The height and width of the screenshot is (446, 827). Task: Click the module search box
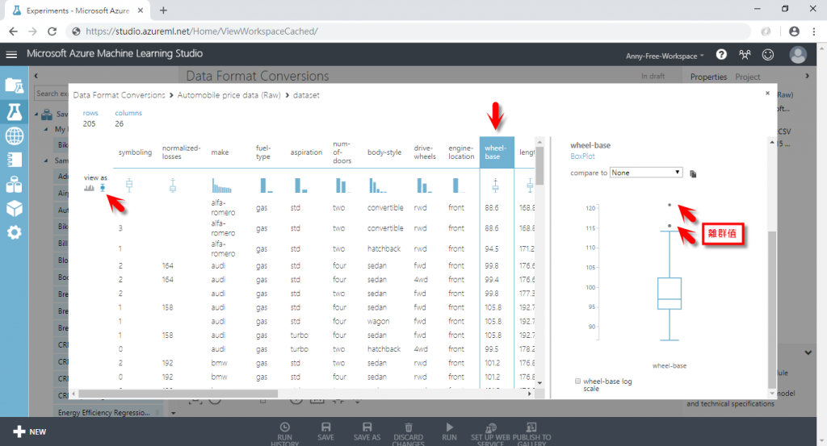(x=52, y=94)
